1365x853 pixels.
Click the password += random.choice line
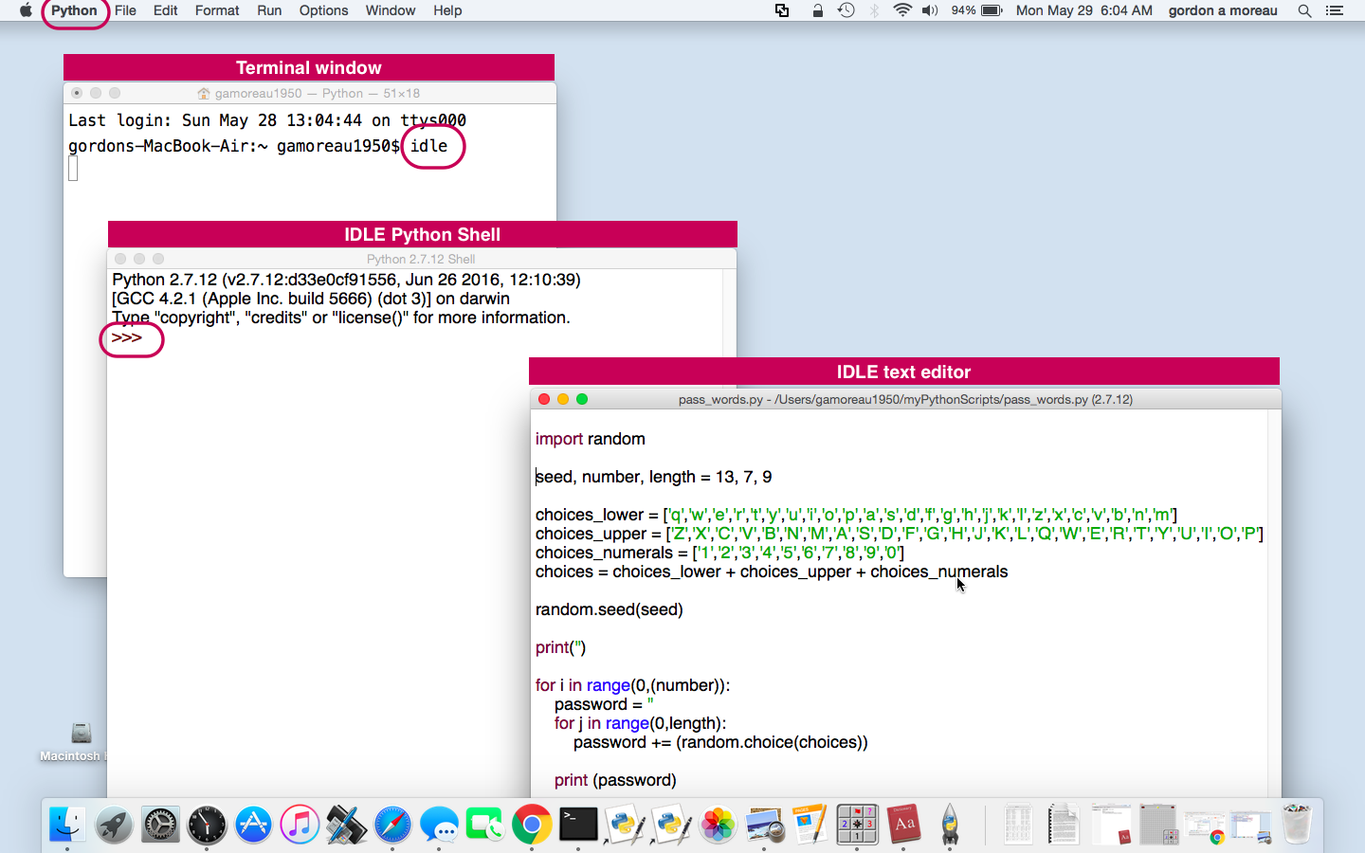click(x=720, y=742)
